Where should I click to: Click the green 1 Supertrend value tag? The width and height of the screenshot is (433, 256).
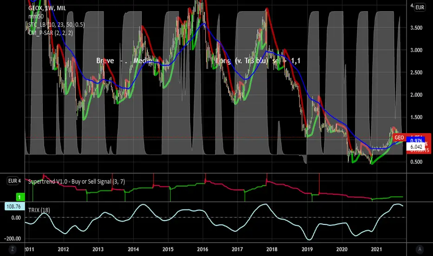coord(20,197)
